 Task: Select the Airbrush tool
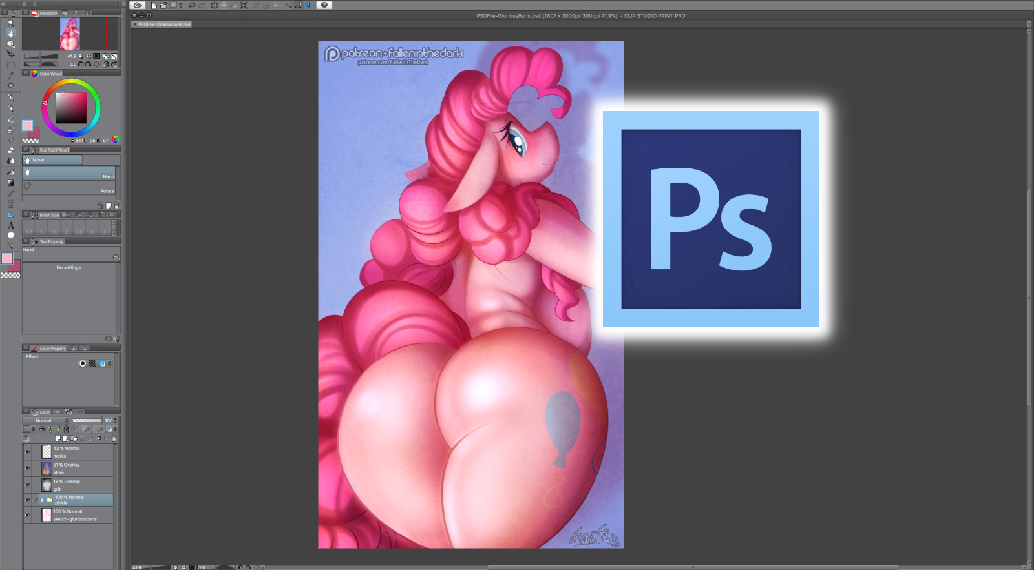point(10,130)
